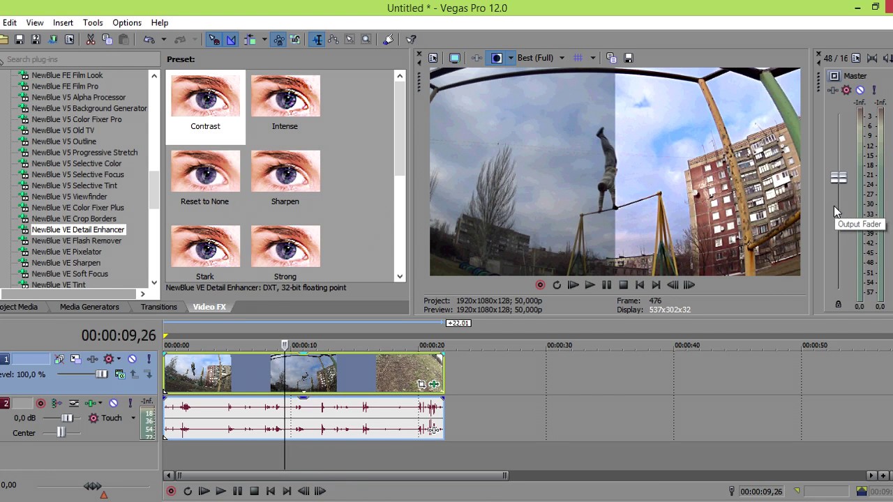Click the Cut scissors icon

click(91, 40)
